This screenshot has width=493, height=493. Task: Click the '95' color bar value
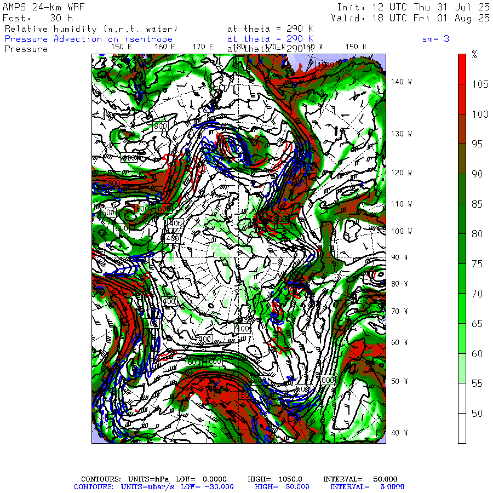pyautogui.click(x=477, y=144)
